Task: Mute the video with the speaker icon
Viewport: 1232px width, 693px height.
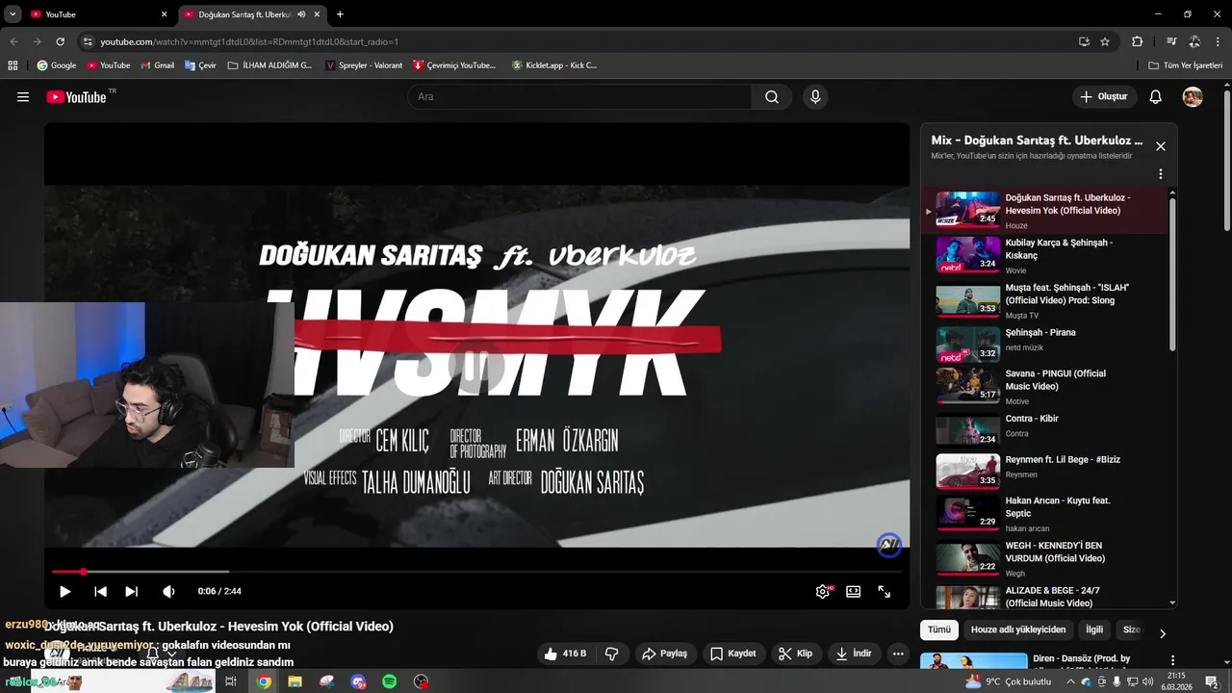Action: 169,592
